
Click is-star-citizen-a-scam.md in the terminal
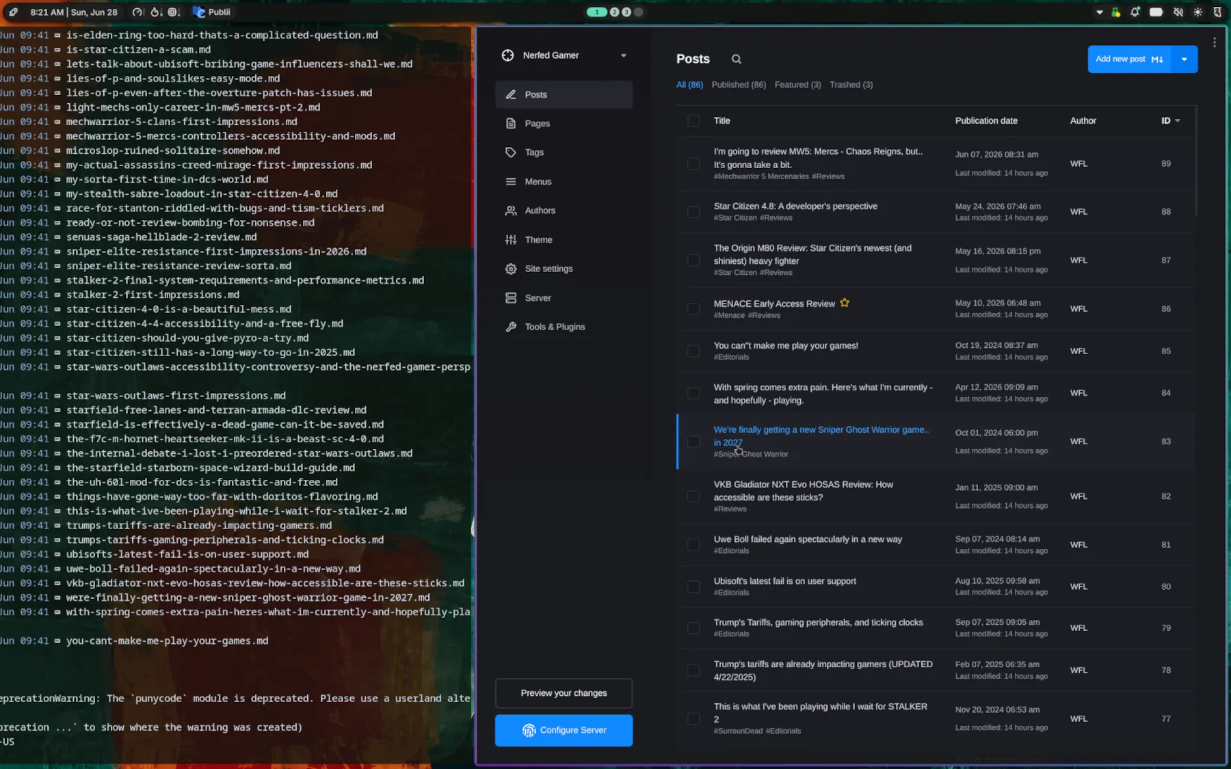[x=138, y=50]
